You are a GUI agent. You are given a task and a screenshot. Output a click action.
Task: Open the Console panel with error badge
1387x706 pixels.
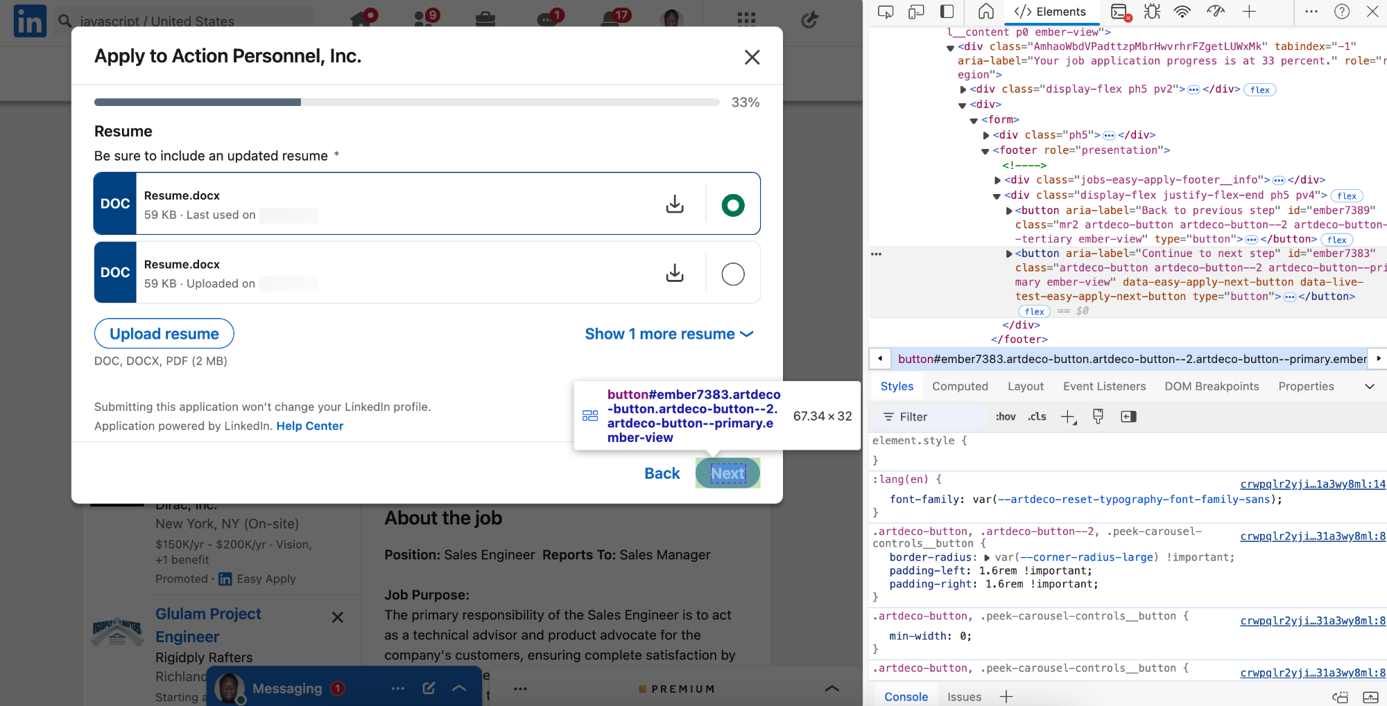[1121, 12]
